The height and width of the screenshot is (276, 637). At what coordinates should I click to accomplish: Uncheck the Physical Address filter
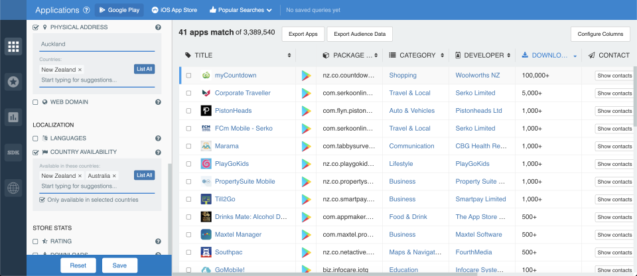click(x=35, y=27)
